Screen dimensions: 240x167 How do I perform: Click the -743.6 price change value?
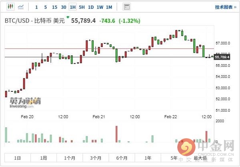pos(107,21)
